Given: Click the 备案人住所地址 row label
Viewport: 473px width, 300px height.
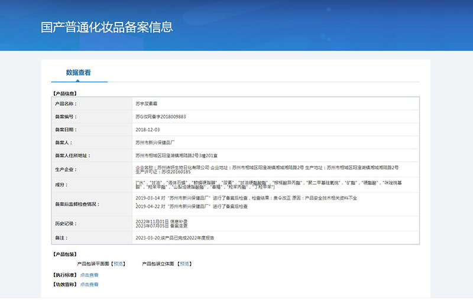Looking at the screenshot, I should [x=73, y=156].
